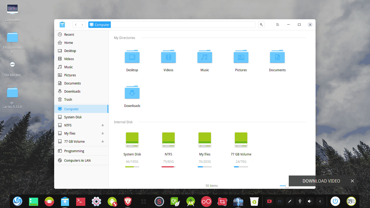Launch Qt Creator from the dock
Screen dimensions: 370x208
point(175,201)
